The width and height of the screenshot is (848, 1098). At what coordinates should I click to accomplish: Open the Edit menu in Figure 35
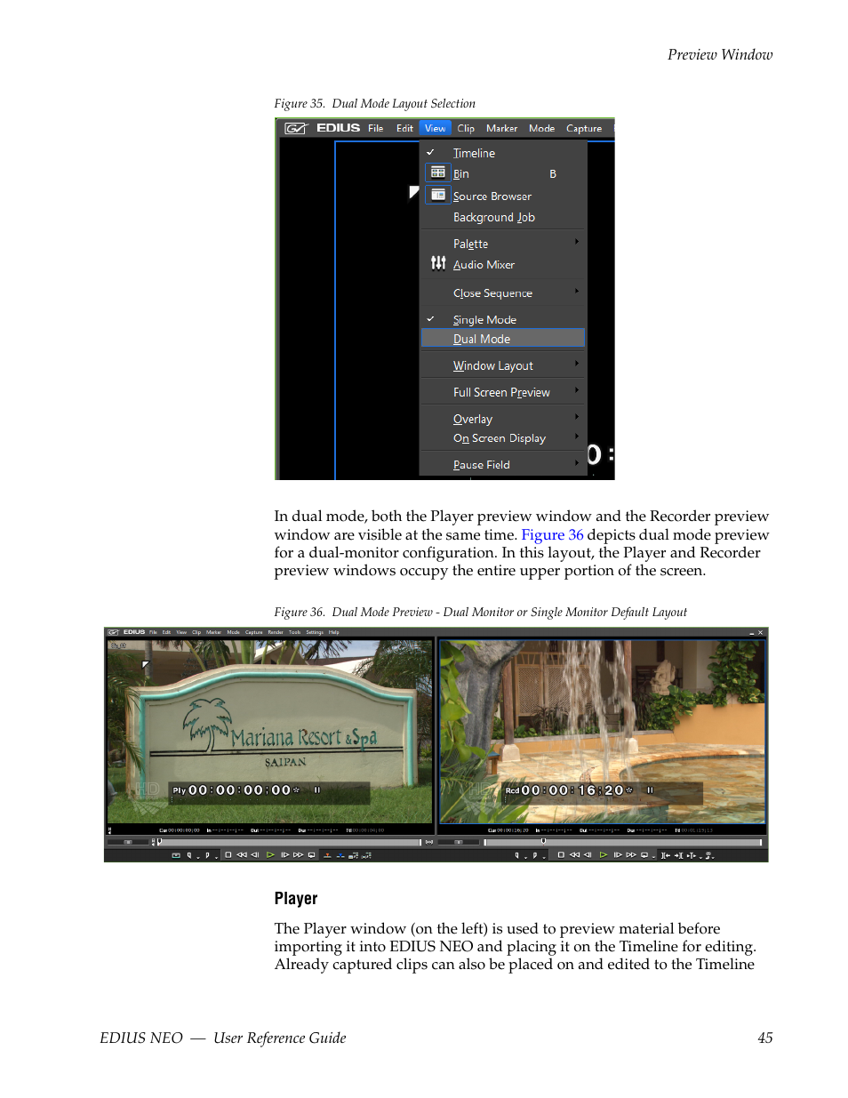[404, 128]
